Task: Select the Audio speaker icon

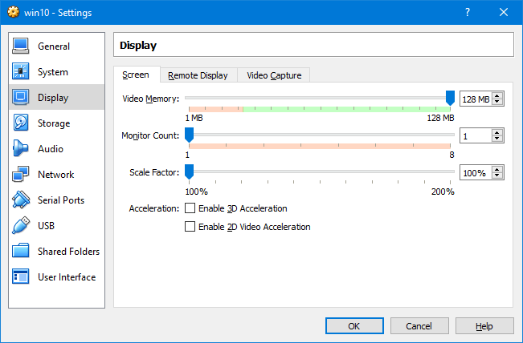Action: 21,148
